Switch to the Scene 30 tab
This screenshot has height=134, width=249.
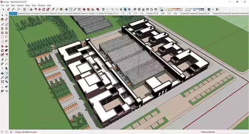point(244,14)
